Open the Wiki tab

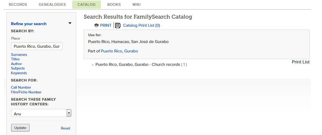coord(136,4)
